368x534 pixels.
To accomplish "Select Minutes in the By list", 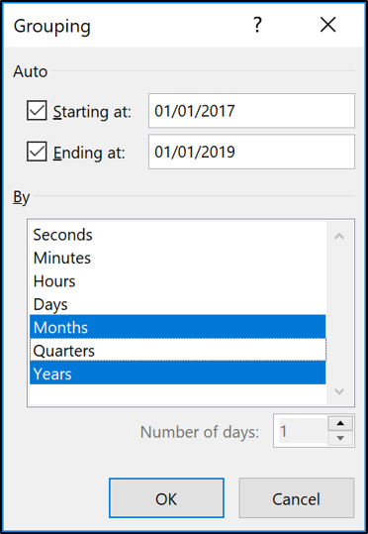I will coord(177,259).
